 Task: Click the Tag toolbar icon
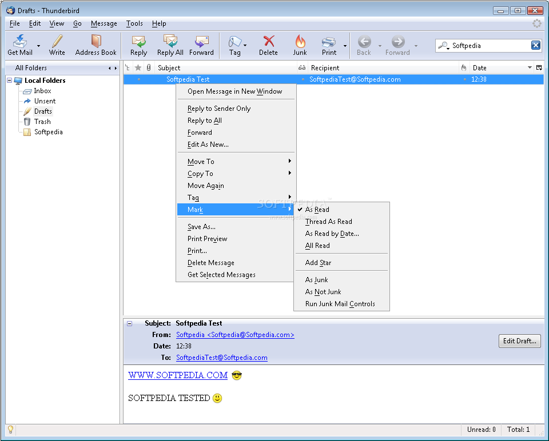(235, 41)
